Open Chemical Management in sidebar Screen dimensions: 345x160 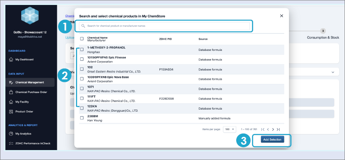point(30,82)
